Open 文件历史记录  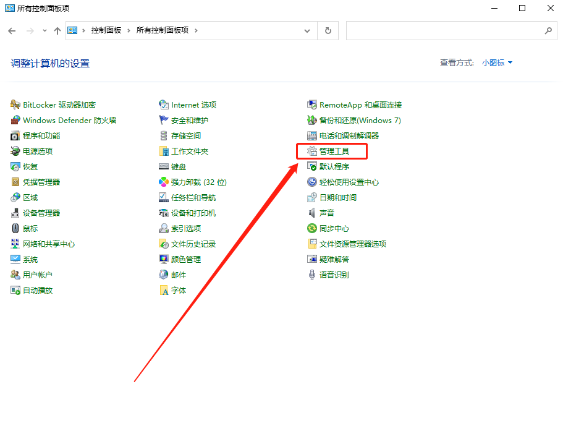pyautogui.click(x=192, y=244)
